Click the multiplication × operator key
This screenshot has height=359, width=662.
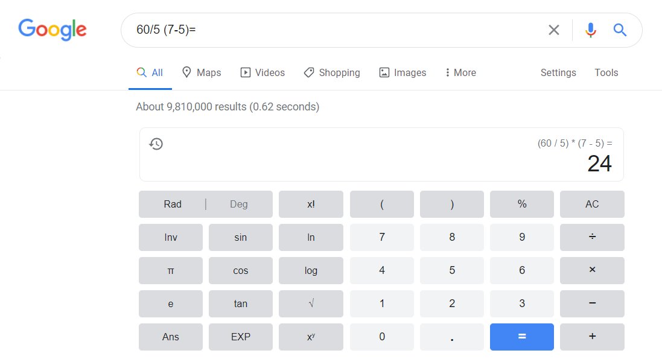tap(592, 270)
